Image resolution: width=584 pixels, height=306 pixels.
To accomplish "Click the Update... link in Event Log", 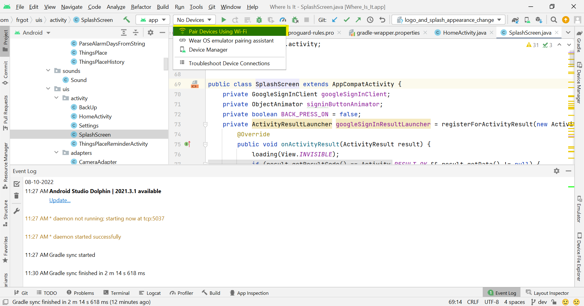I will click(x=60, y=200).
